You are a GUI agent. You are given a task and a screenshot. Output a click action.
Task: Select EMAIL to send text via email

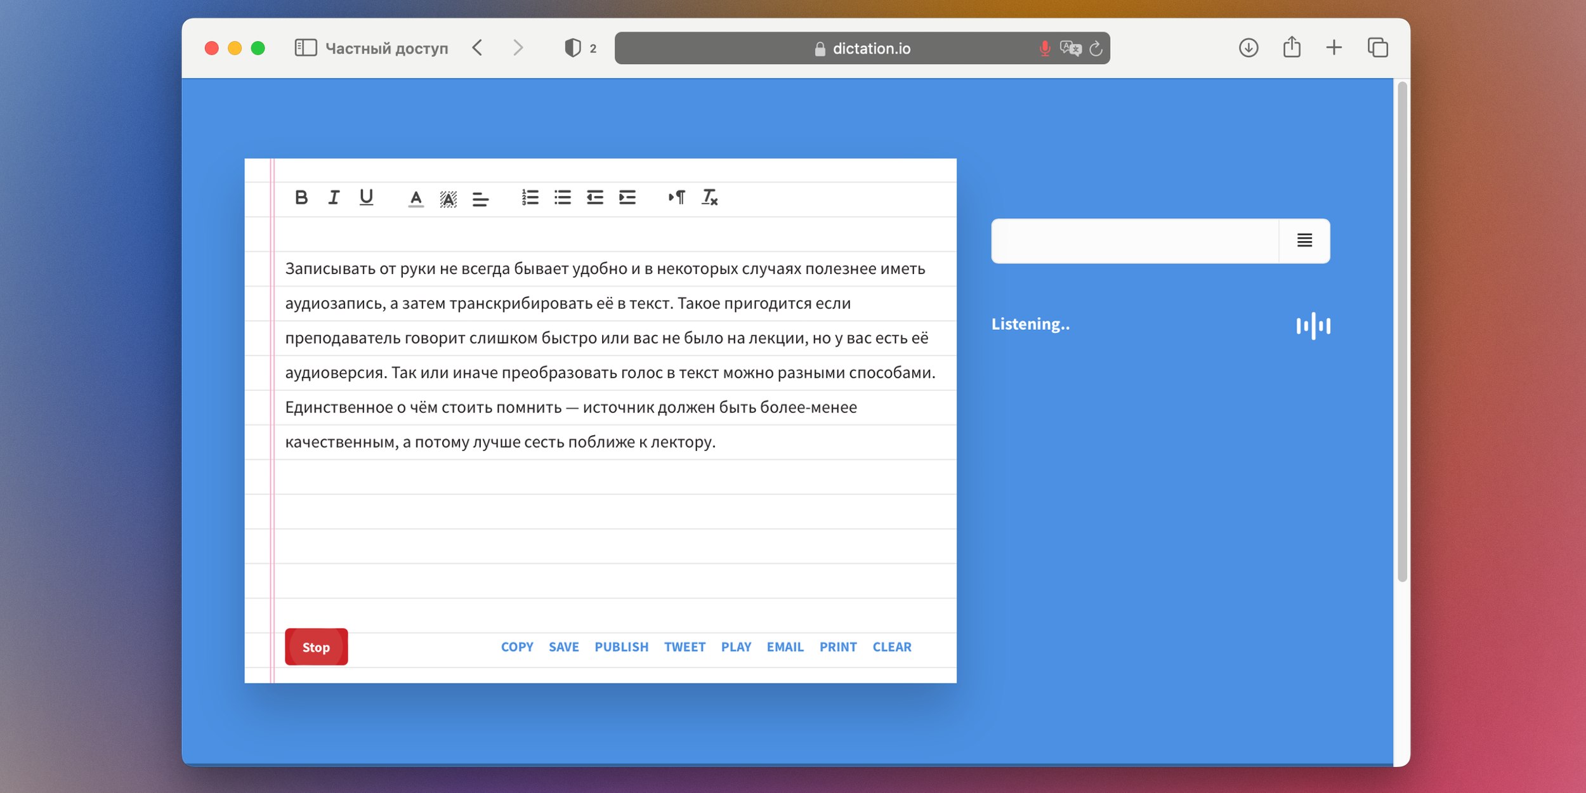pos(785,645)
